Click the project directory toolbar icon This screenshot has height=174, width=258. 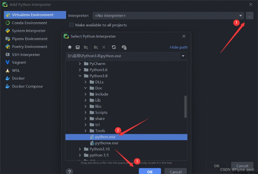(x=86, y=47)
